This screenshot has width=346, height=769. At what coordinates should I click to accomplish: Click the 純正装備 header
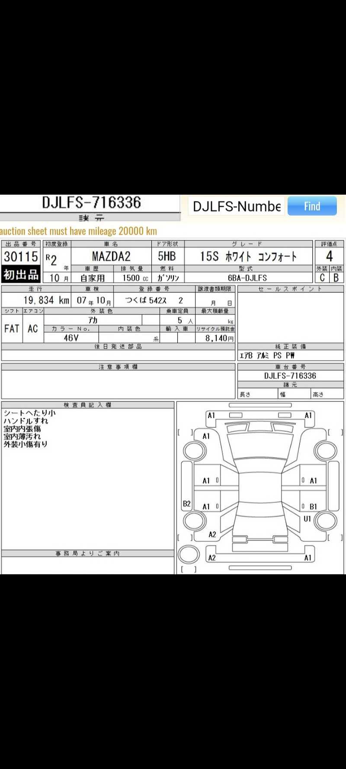pos(290,346)
